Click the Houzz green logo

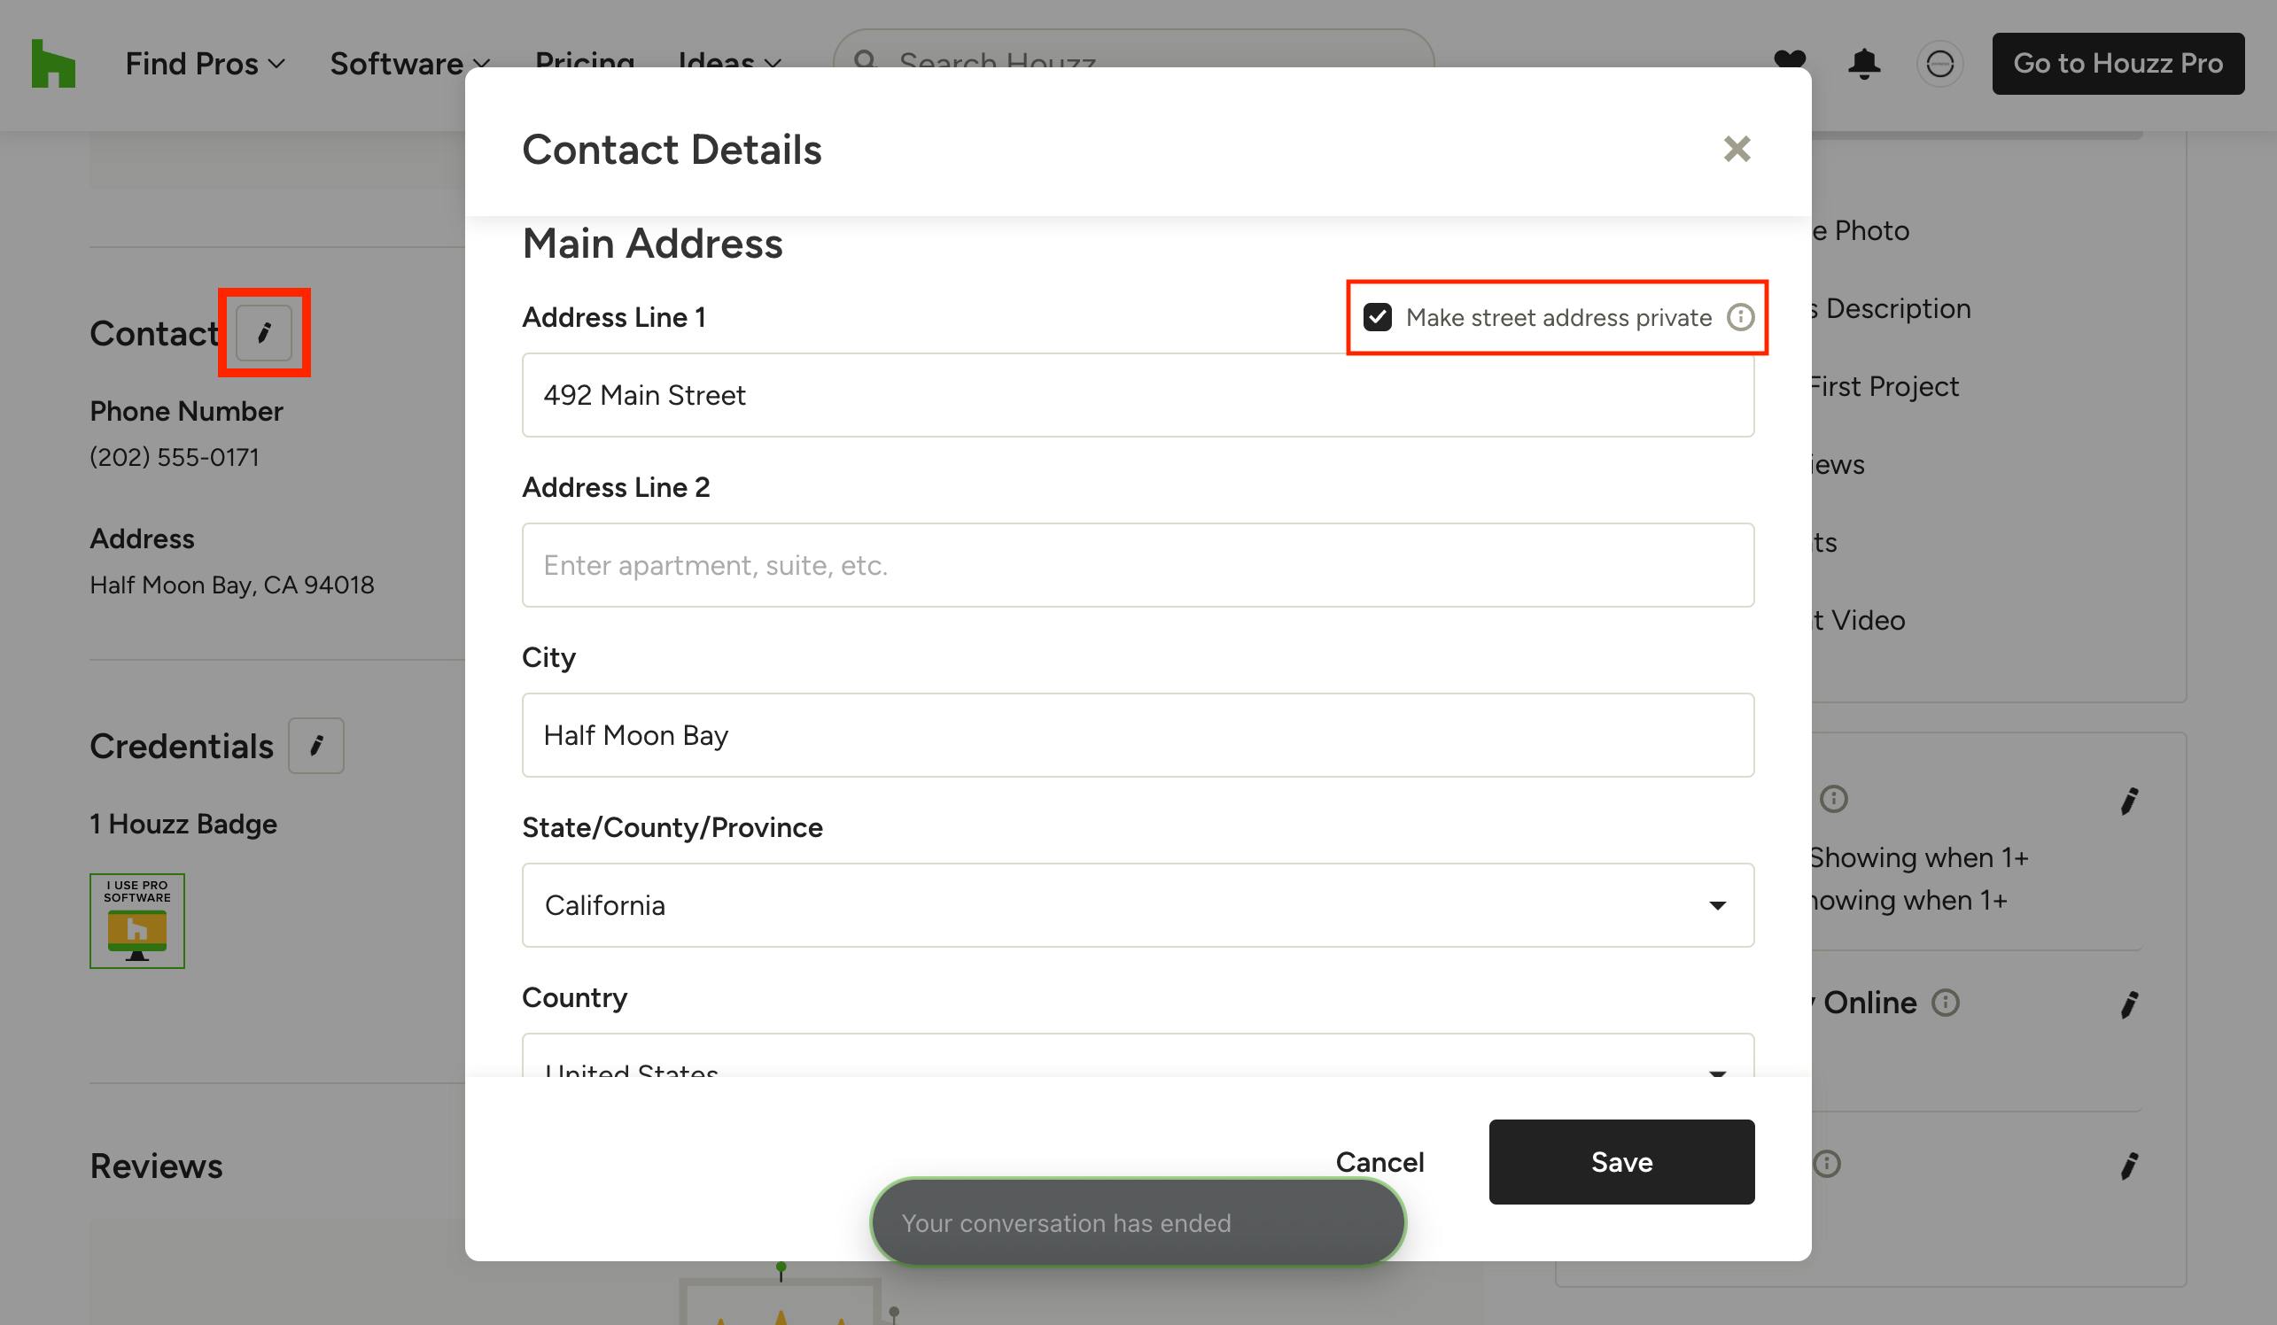point(53,63)
